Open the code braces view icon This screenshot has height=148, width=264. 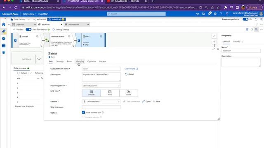tap(252, 29)
